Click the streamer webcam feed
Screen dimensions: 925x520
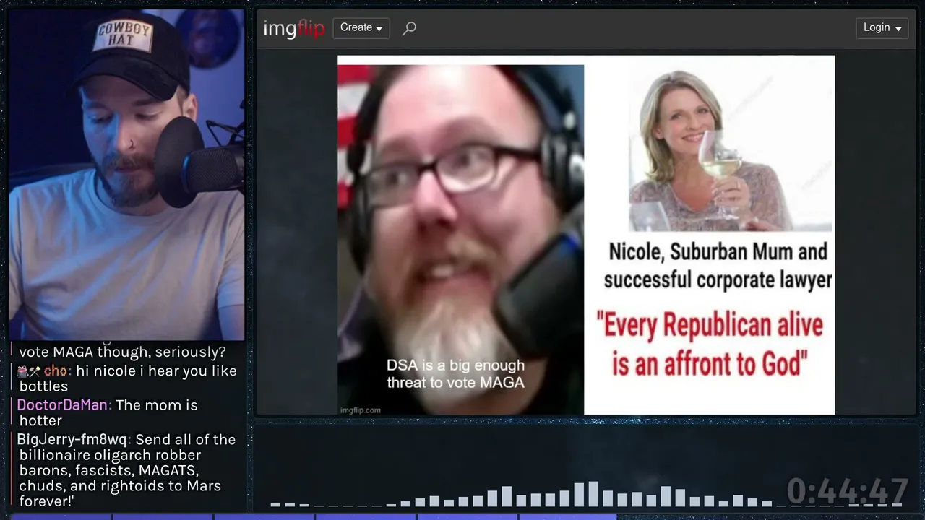[126, 174]
